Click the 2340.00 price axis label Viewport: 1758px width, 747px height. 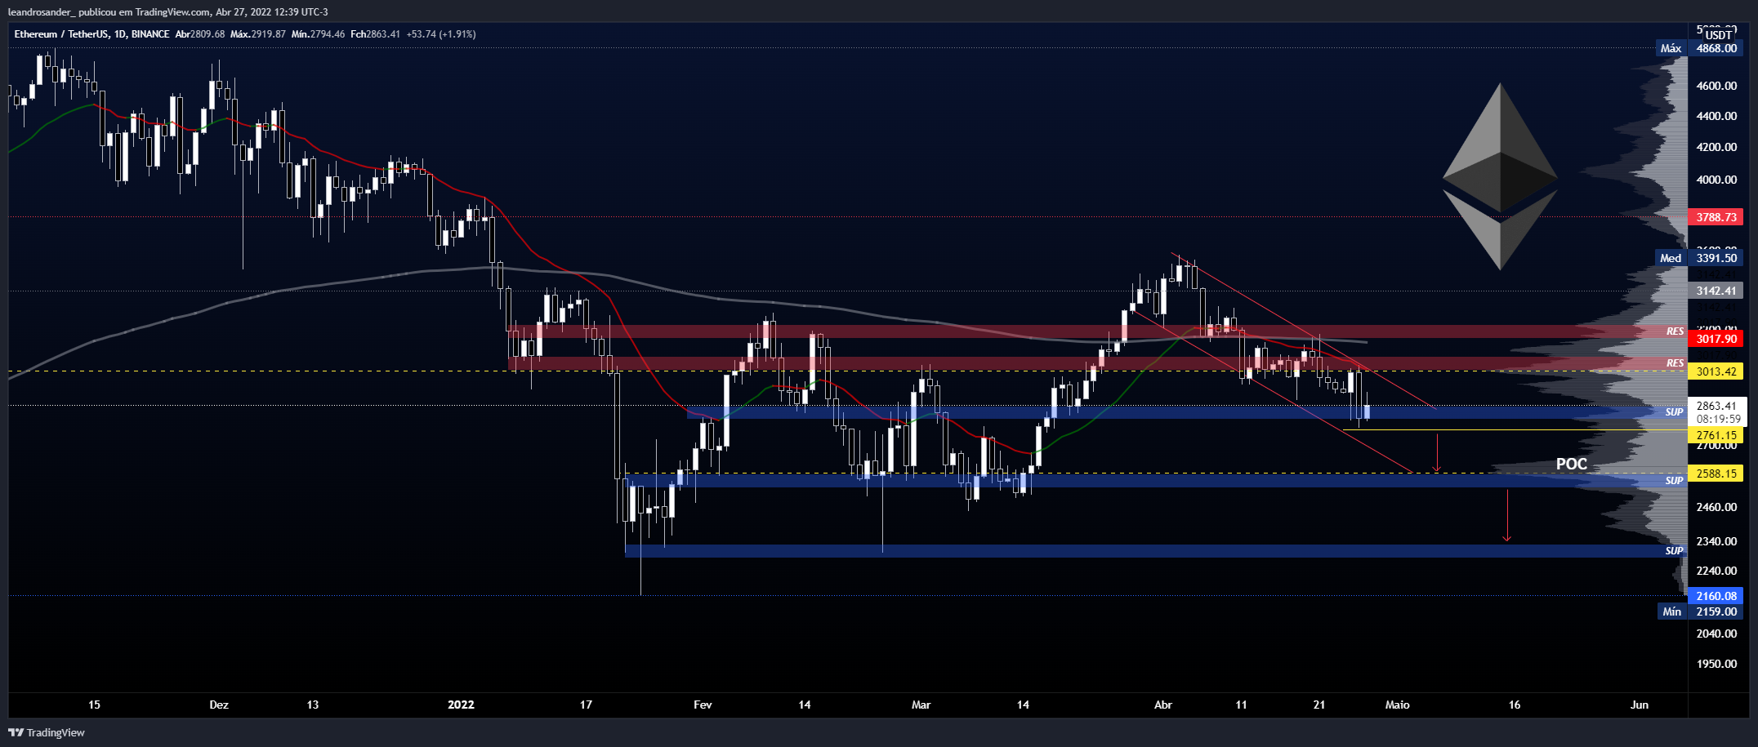pos(1716,541)
